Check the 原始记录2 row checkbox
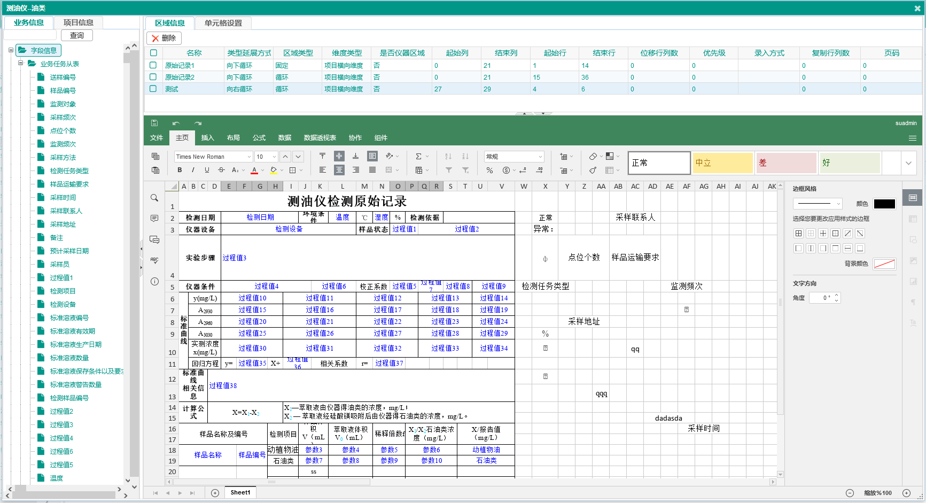Image resolution: width=926 pixels, height=503 pixels. tap(153, 77)
